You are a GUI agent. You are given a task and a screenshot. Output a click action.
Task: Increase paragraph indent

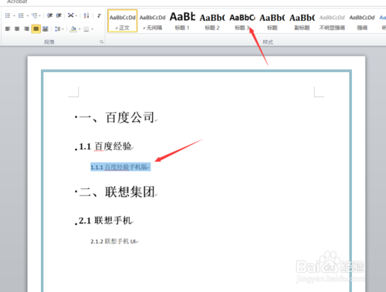pyautogui.click(x=59, y=15)
